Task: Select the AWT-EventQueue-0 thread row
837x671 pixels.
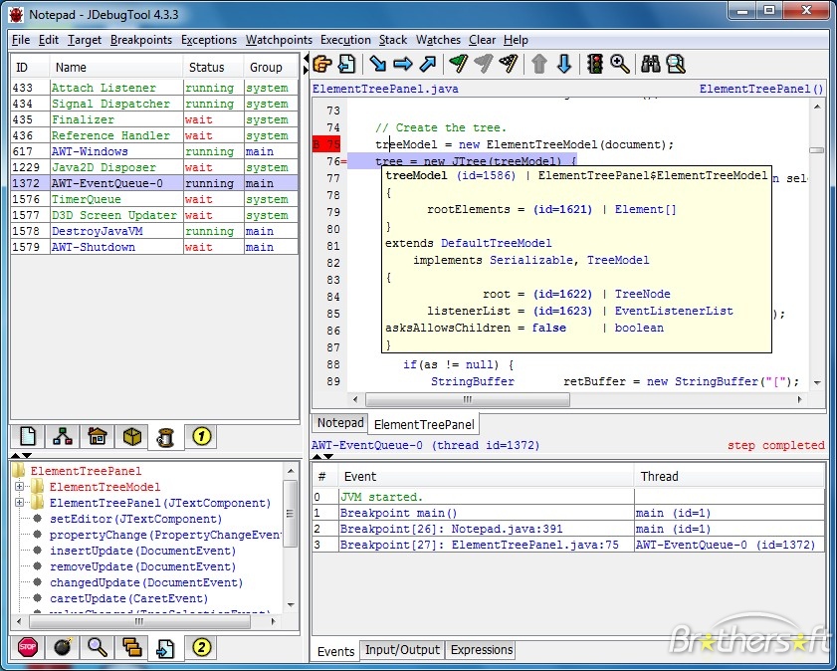Action: [154, 183]
